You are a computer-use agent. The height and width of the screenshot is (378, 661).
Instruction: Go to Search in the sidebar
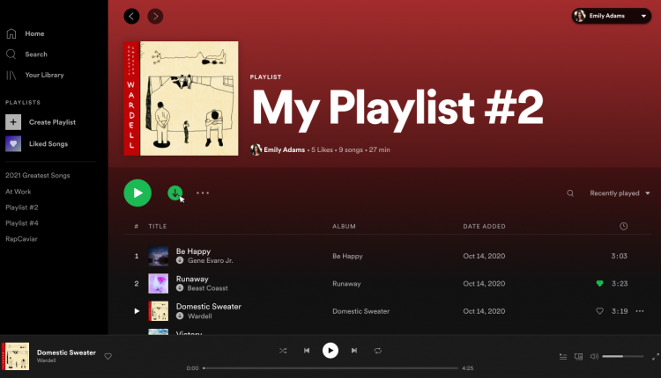pyautogui.click(x=36, y=55)
